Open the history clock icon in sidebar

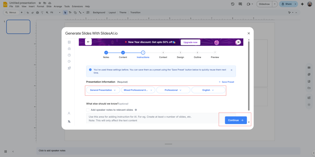[x=69, y=61]
